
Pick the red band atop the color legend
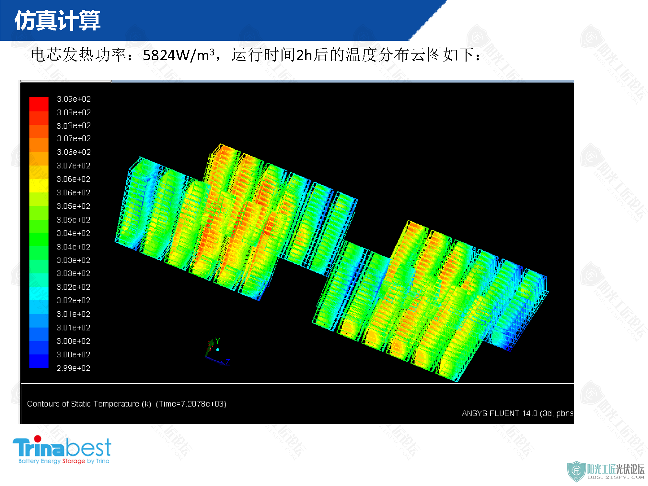click(39, 104)
